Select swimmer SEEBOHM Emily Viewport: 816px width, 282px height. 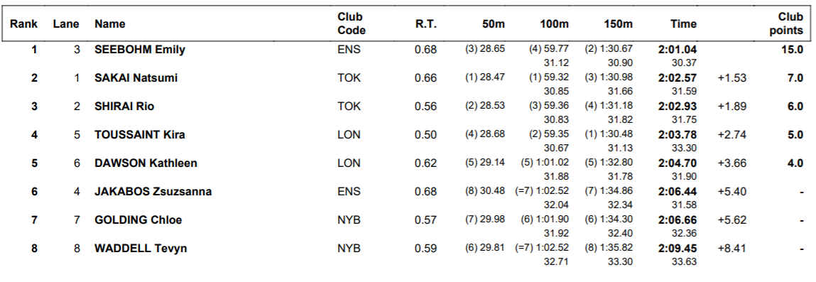[x=140, y=50]
